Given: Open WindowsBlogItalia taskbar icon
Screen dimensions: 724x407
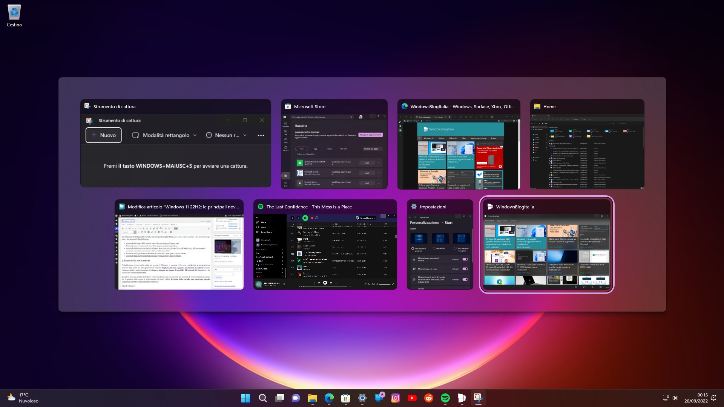Looking at the screenshot, I should [462, 398].
